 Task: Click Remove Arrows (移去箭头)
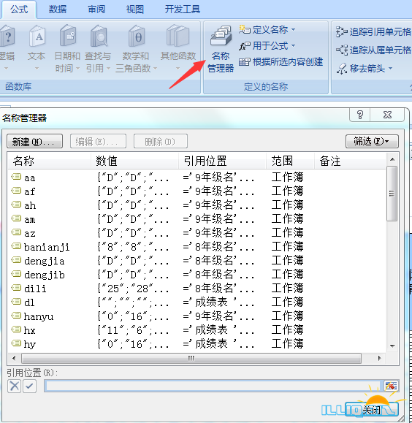pyautogui.click(x=365, y=68)
